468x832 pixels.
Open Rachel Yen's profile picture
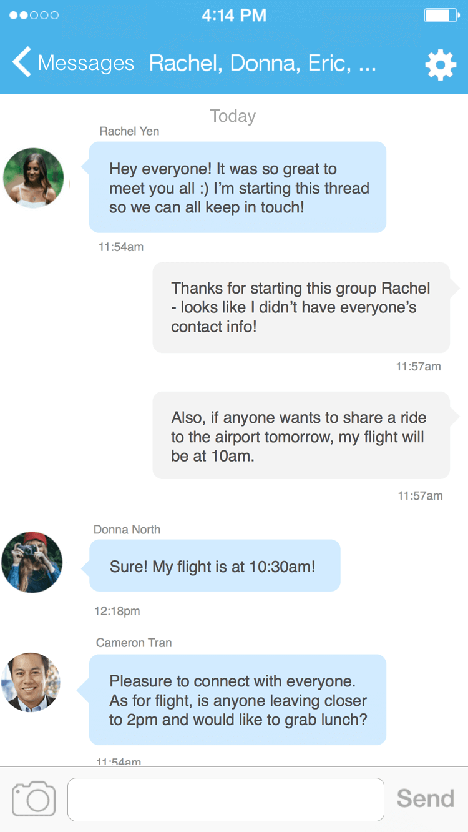point(34,178)
